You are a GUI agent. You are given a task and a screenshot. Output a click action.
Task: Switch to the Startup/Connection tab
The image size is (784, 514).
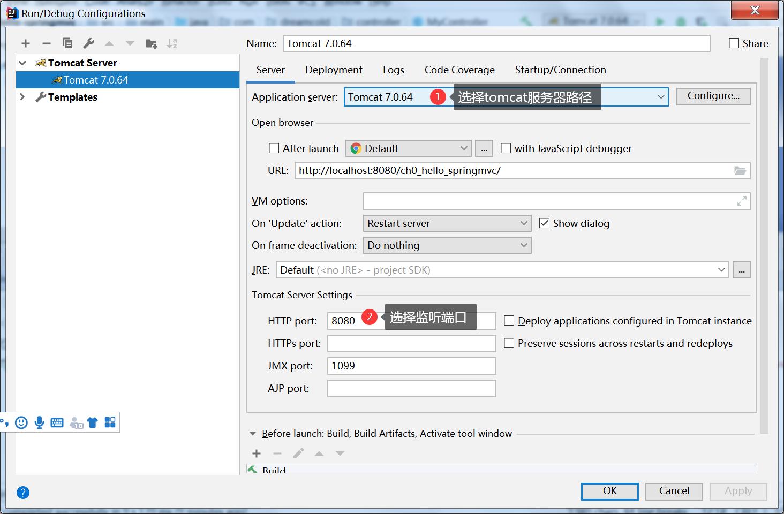click(560, 70)
